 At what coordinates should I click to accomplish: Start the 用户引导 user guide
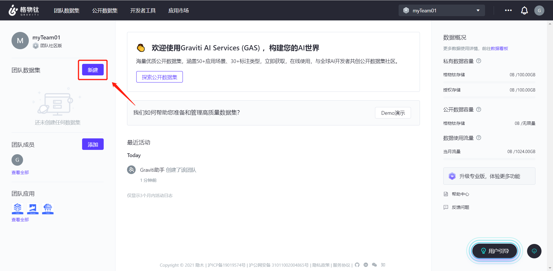pyautogui.click(x=495, y=251)
